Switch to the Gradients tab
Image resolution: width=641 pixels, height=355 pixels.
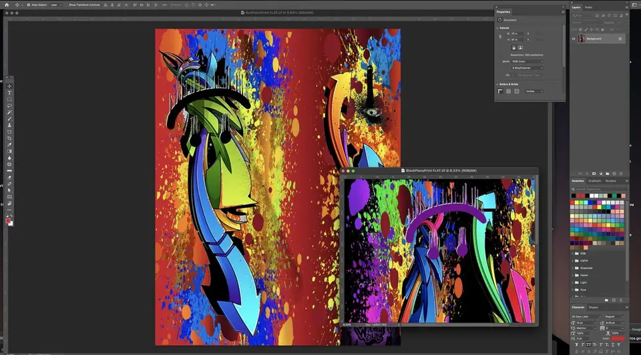point(594,181)
